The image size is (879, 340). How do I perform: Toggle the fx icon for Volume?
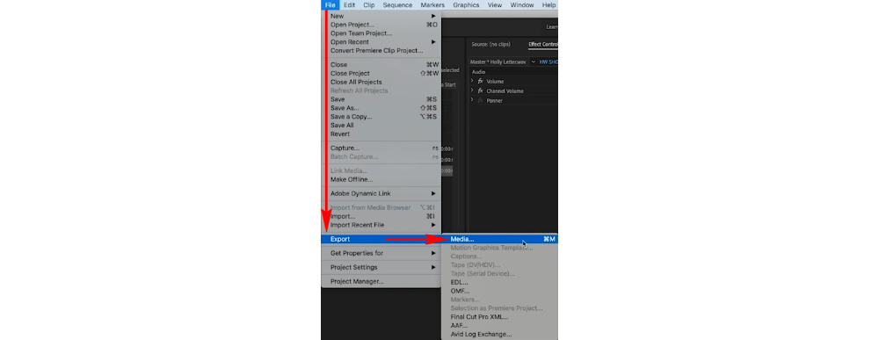click(481, 81)
